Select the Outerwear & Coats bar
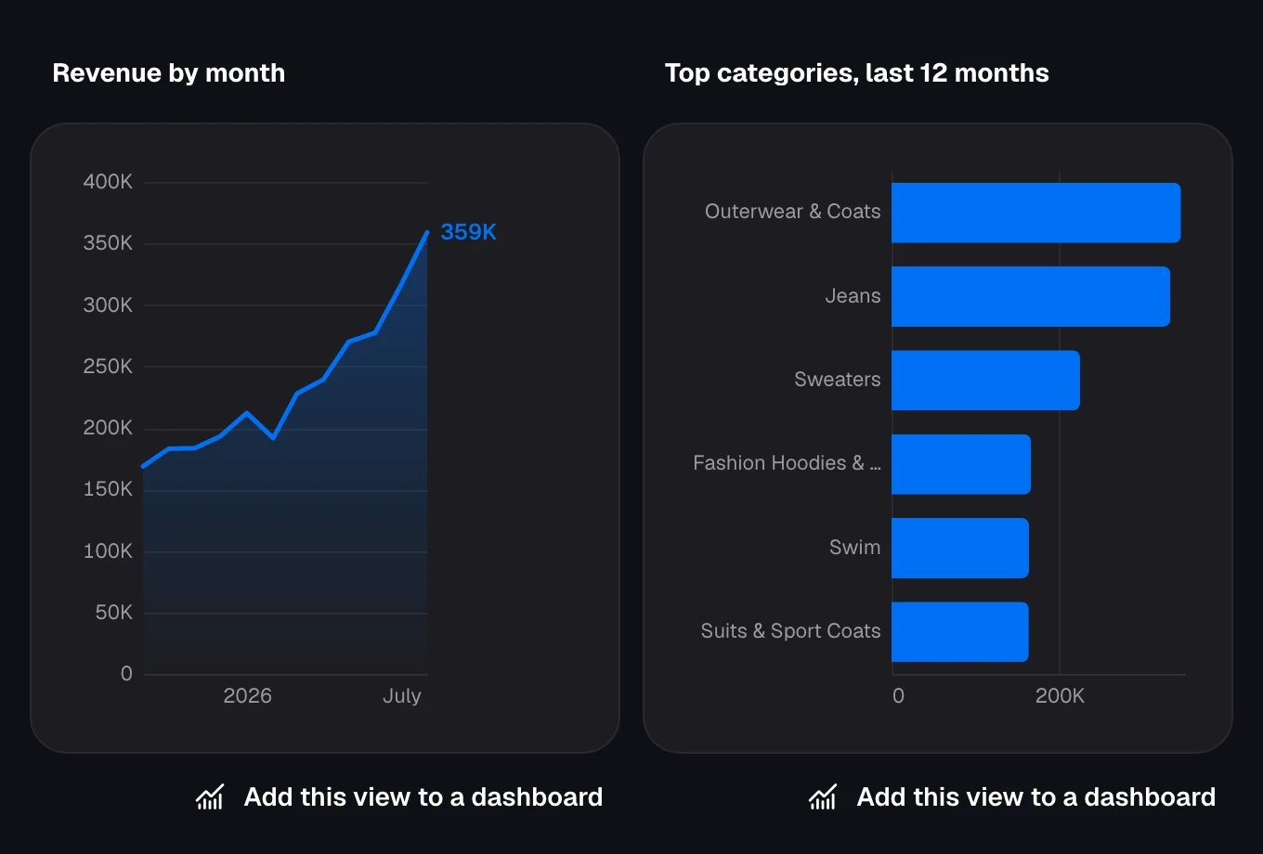The height and width of the screenshot is (854, 1263). (1036, 213)
